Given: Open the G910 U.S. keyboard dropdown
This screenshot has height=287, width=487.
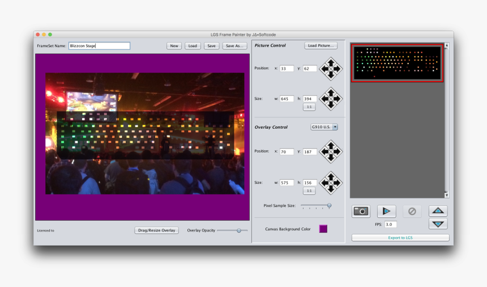Looking at the screenshot, I should click(324, 127).
